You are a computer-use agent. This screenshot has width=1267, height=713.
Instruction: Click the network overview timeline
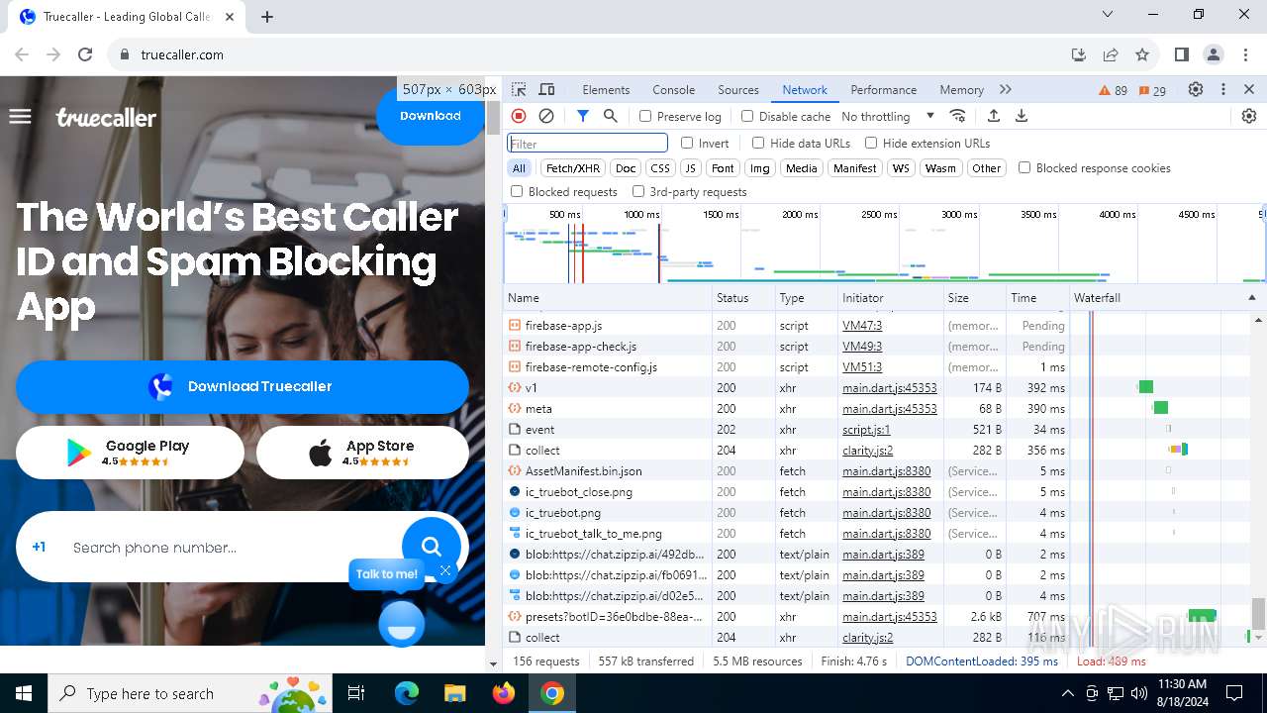tap(884, 244)
